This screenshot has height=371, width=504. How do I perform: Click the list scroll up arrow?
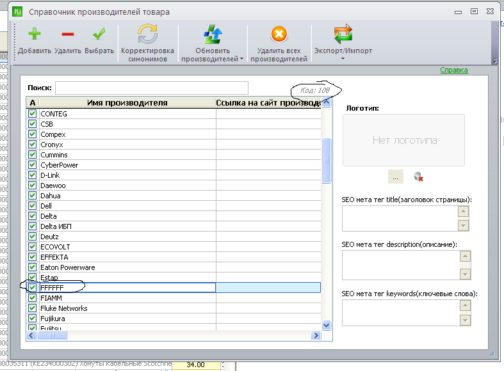tap(326, 102)
